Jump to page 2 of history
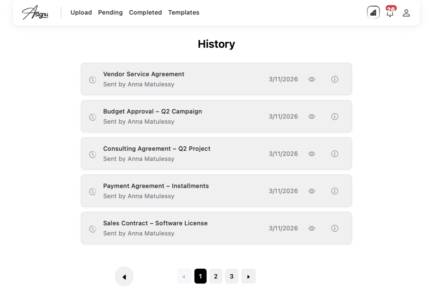 point(216,276)
